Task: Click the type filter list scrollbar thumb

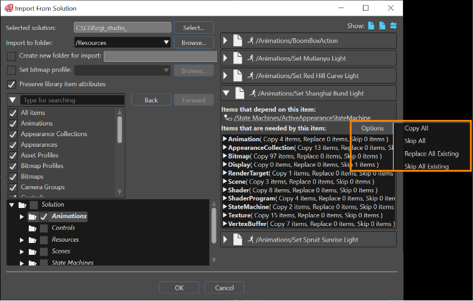Action: click(120, 130)
